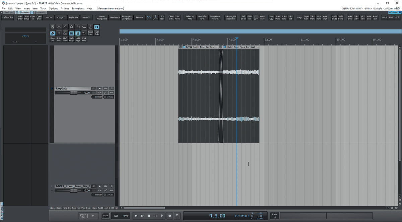Toggle the transport repeat loop button
Image resolution: width=402 pixels, height=222 pixels.
[x=177, y=216]
